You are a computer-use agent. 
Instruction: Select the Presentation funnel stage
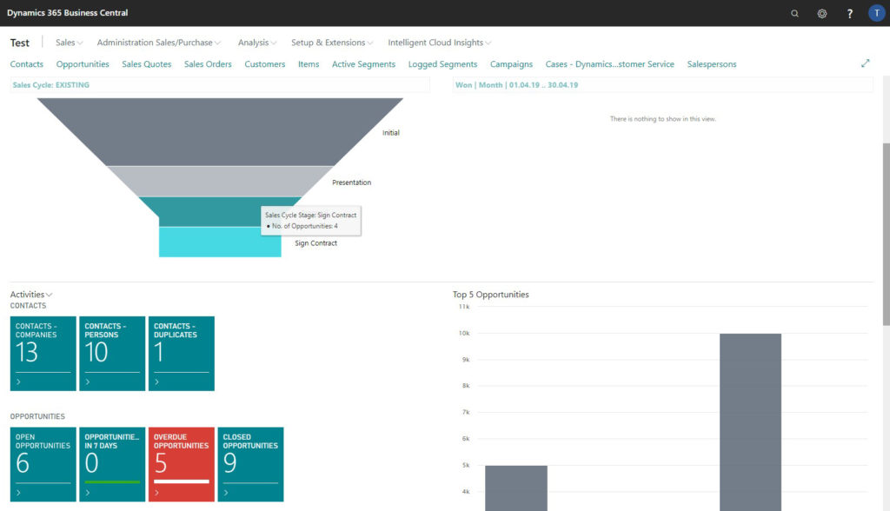(220, 181)
